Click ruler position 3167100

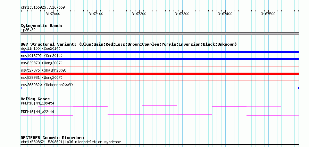96,14
